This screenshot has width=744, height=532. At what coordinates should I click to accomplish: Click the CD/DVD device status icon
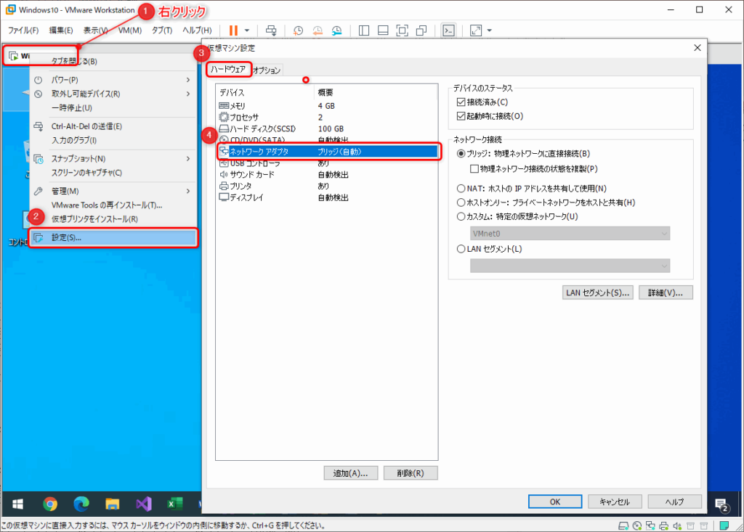coord(637,524)
